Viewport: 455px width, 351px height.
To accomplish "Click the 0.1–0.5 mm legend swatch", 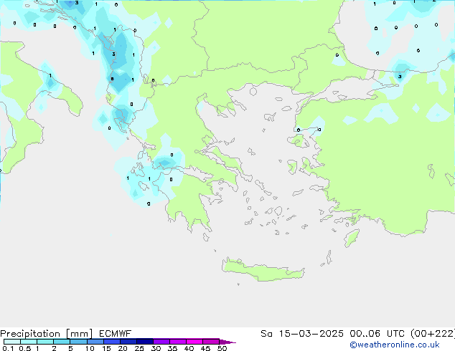I will coord(12,342).
